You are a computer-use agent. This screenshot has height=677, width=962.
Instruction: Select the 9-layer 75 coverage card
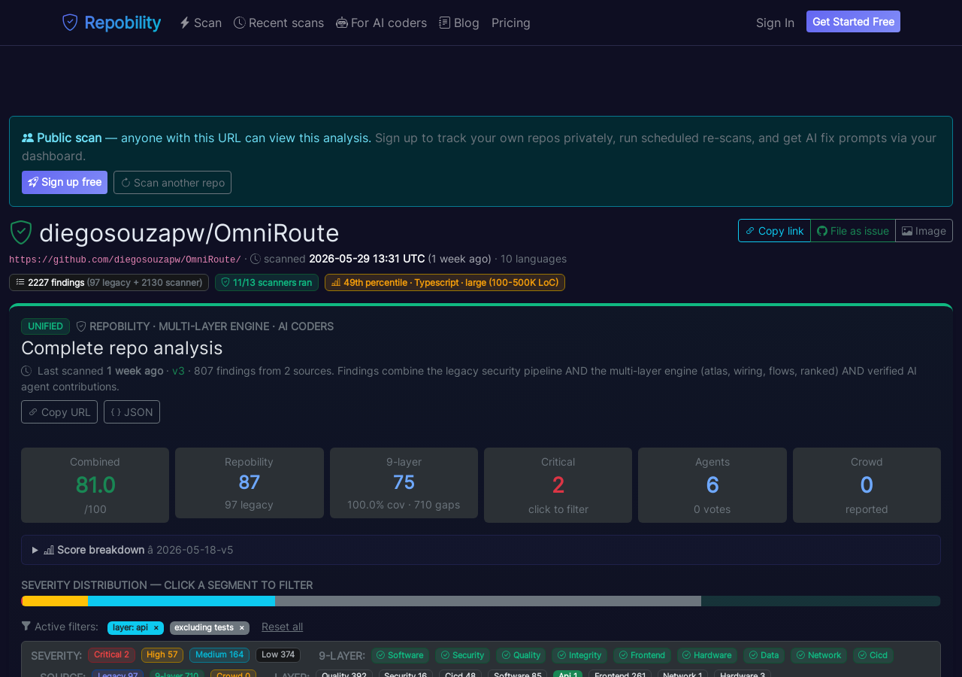point(404,483)
